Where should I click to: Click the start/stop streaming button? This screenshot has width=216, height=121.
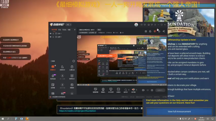[x=160, y=90]
